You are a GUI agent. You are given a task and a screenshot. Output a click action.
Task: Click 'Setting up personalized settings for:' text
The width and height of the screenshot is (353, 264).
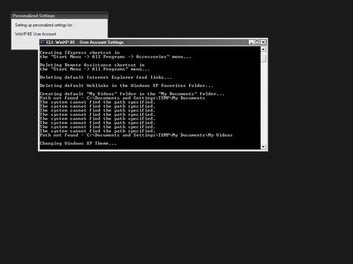44,25
